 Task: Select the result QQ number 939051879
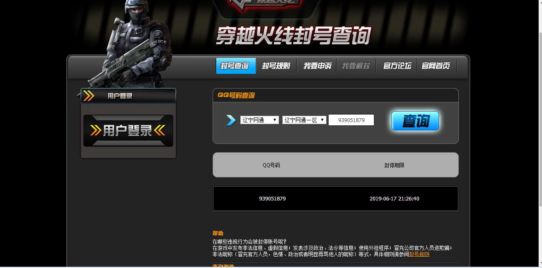(272, 199)
